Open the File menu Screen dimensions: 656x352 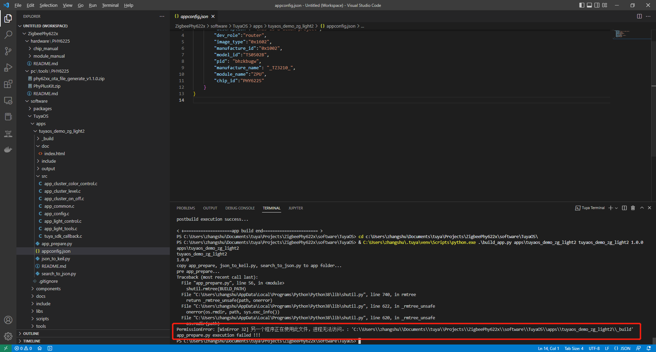[18, 5]
